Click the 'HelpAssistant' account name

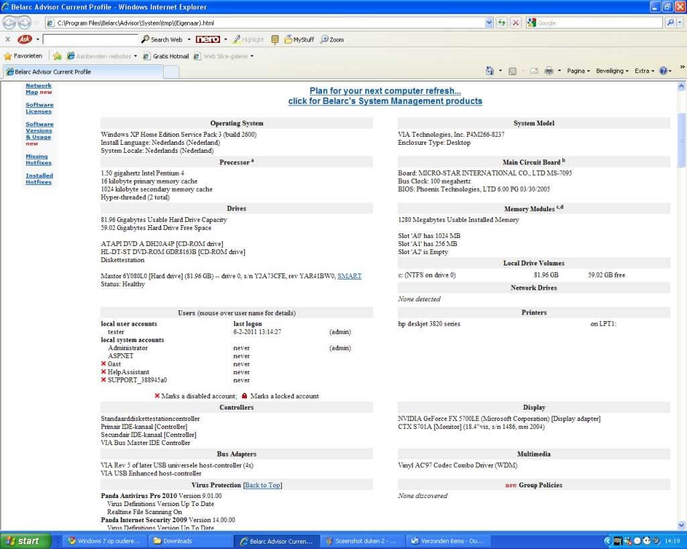point(128,371)
